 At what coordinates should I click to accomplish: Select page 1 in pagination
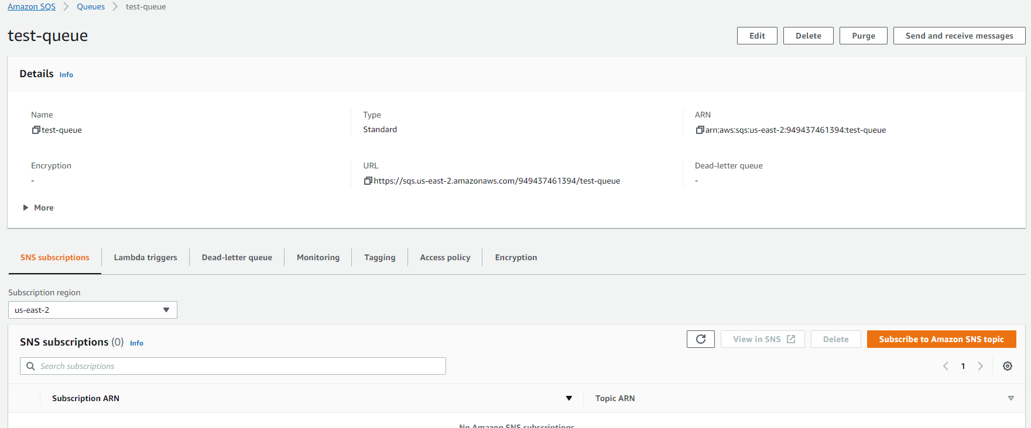pyautogui.click(x=963, y=366)
